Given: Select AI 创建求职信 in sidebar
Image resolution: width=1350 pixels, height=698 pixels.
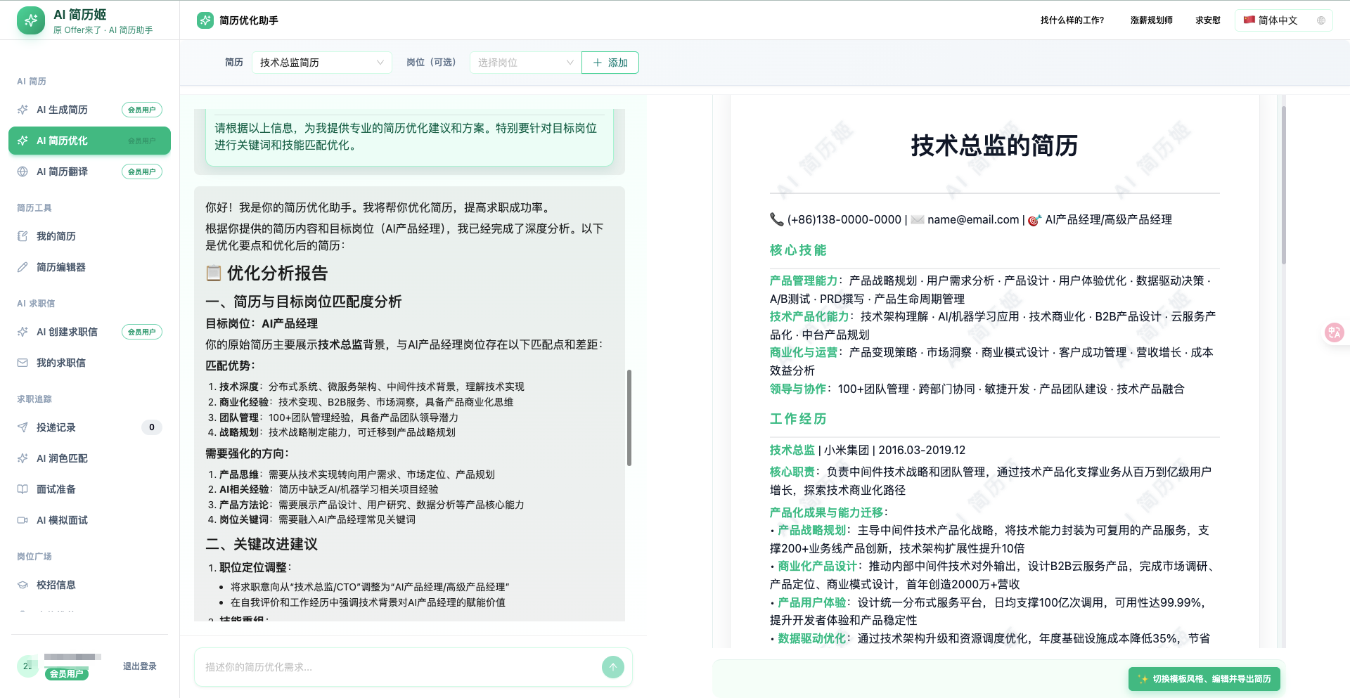Looking at the screenshot, I should (67, 331).
